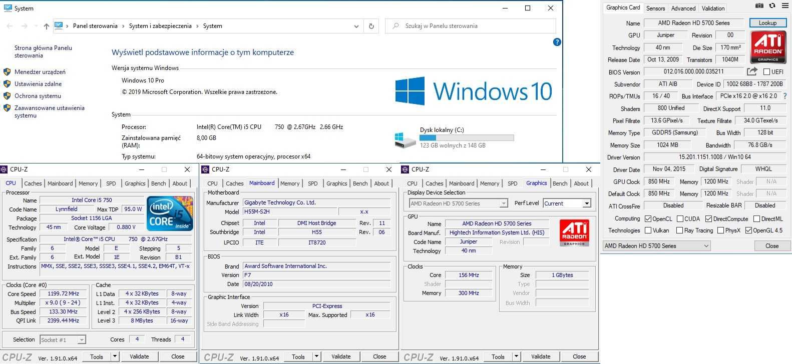Click the shield icon beside Menedżer urządzeń

tap(7, 72)
